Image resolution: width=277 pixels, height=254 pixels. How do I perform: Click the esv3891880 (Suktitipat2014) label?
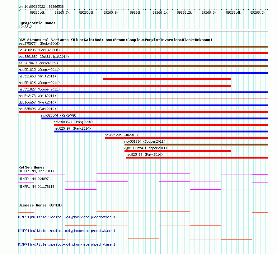tap(44, 57)
